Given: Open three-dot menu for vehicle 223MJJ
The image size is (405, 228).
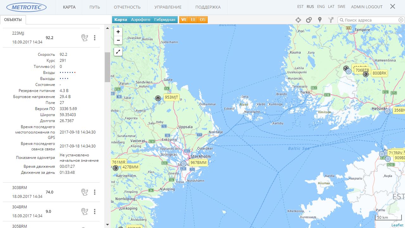Looking at the screenshot, I should point(95,38).
